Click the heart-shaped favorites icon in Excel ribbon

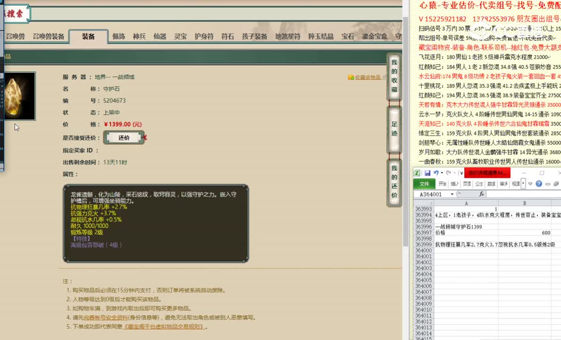(530, 184)
